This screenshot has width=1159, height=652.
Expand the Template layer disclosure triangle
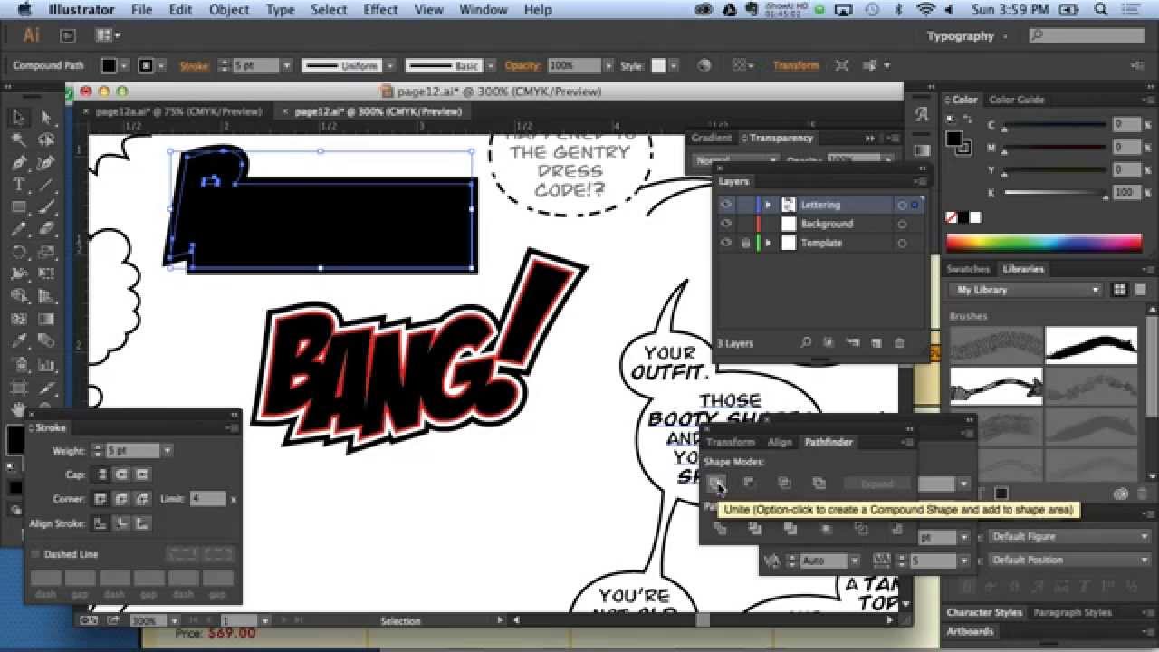click(x=769, y=243)
